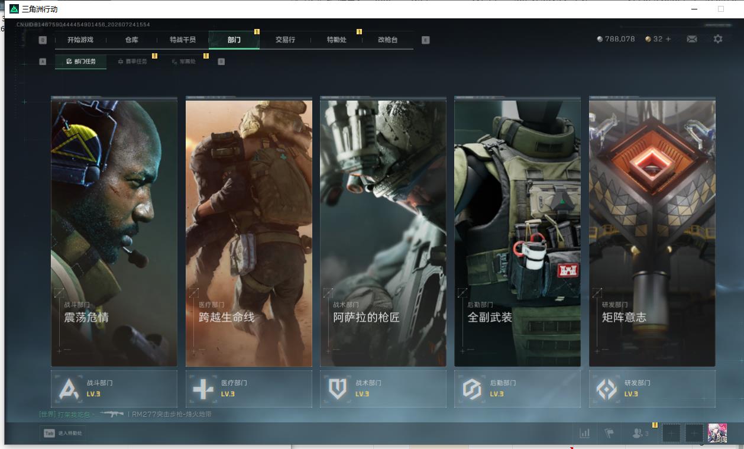Click the logistics hexagon department icon
This screenshot has height=449, width=744.
[473, 389]
